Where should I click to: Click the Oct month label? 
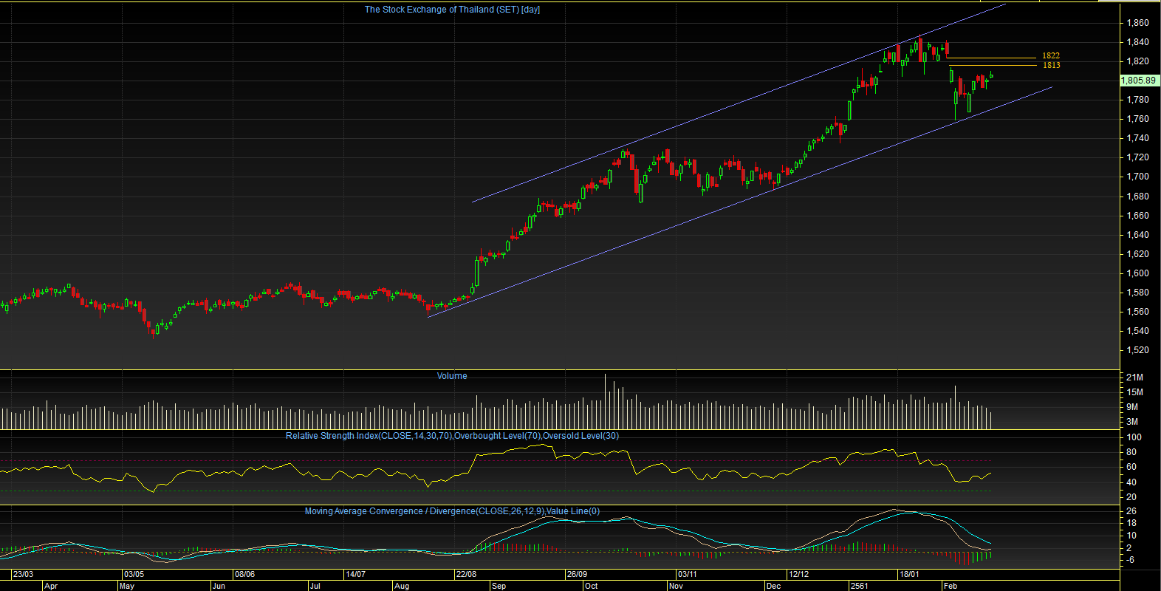pyautogui.click(x=591, y=586)
